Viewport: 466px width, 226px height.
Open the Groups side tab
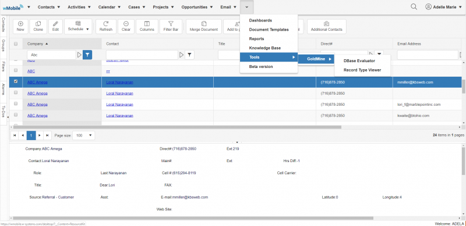click(3, 45)
